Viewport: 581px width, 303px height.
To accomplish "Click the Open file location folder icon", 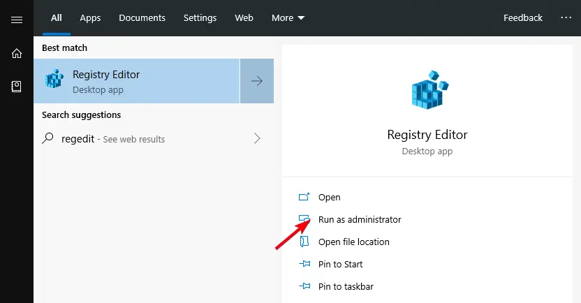I will (x=304, y=242).
